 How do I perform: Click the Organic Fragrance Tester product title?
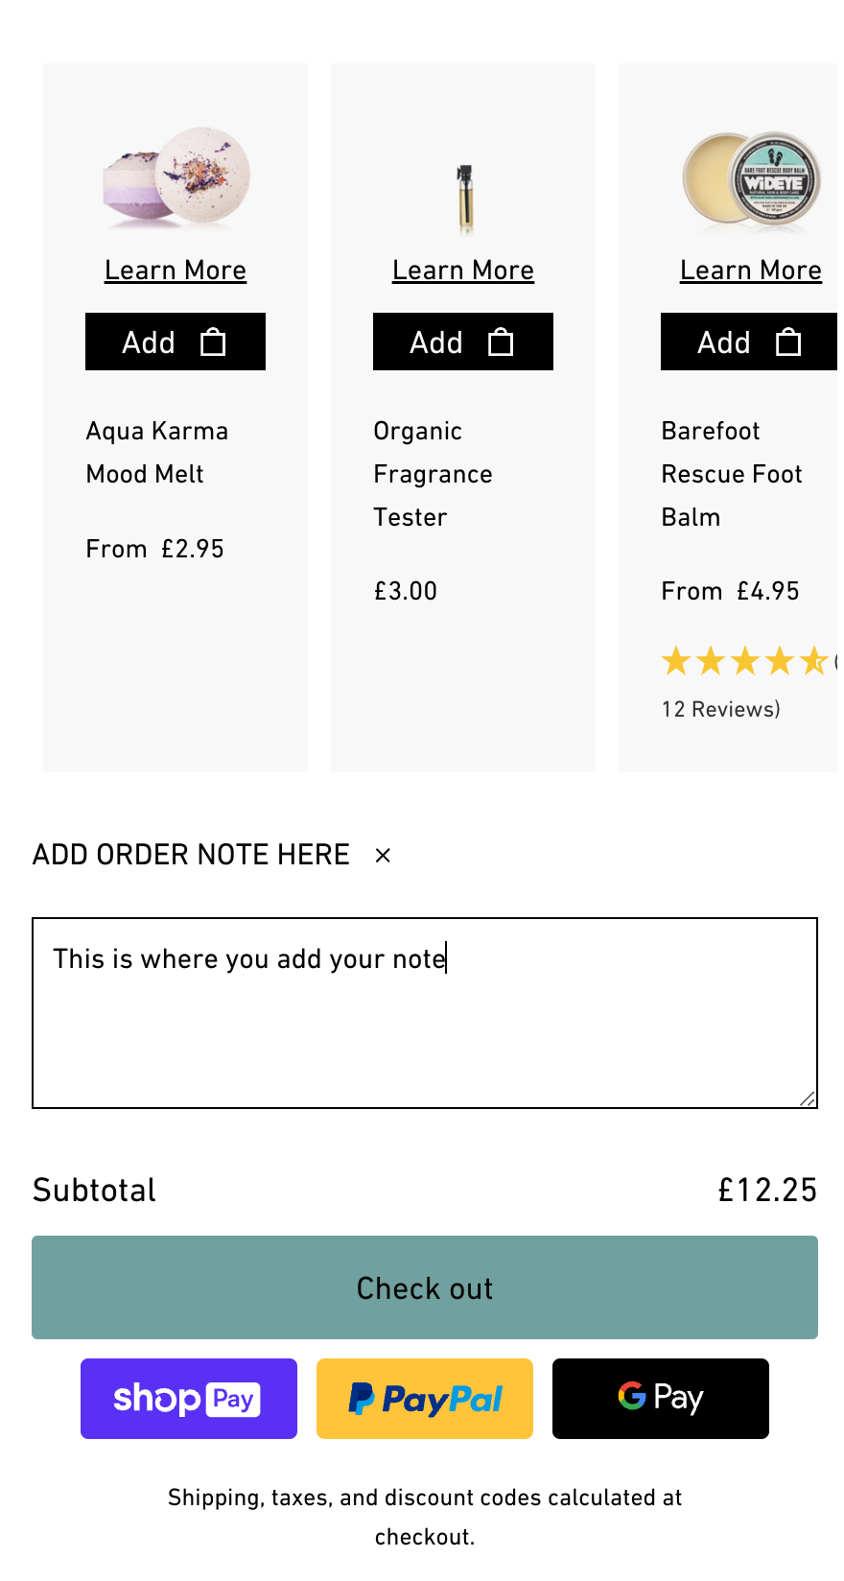(433, 474)
